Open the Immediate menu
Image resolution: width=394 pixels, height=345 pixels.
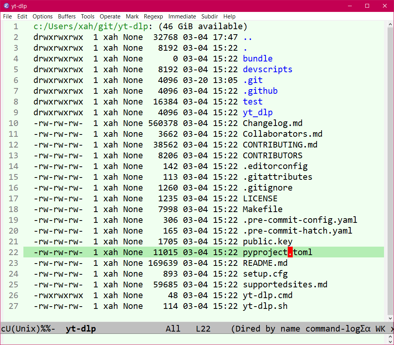coord(182,17)
